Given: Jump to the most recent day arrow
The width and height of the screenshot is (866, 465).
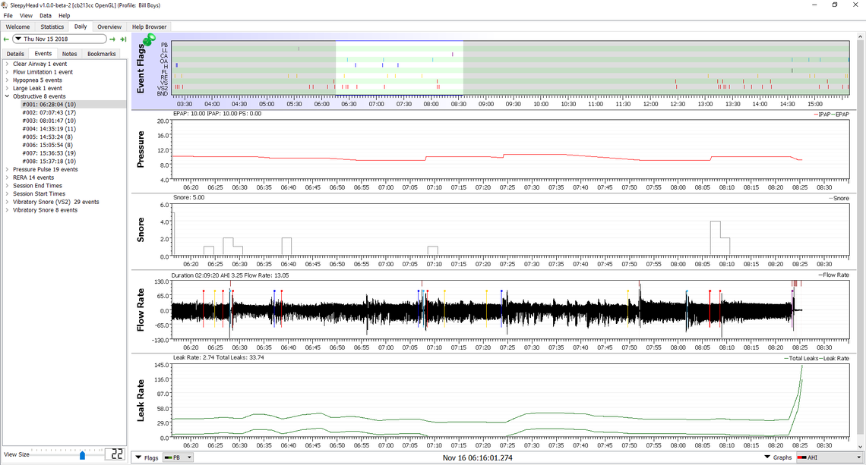Looking at the screenshot, I should [x=123, y=39].
